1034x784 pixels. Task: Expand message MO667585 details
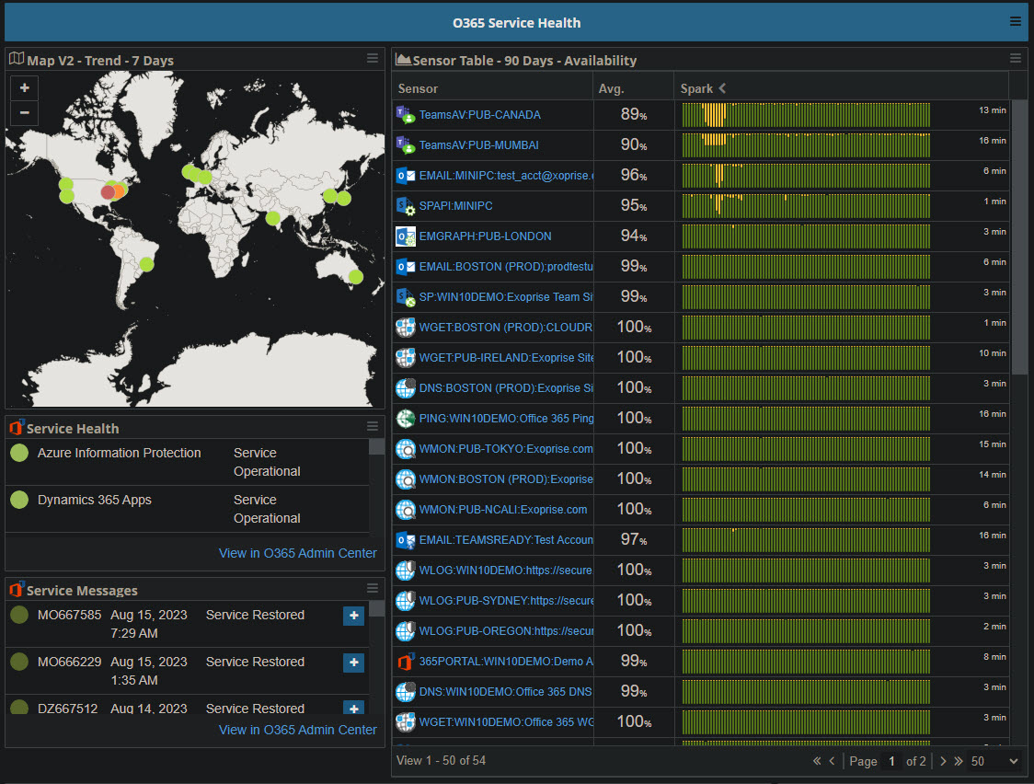[x=353, y=616]
